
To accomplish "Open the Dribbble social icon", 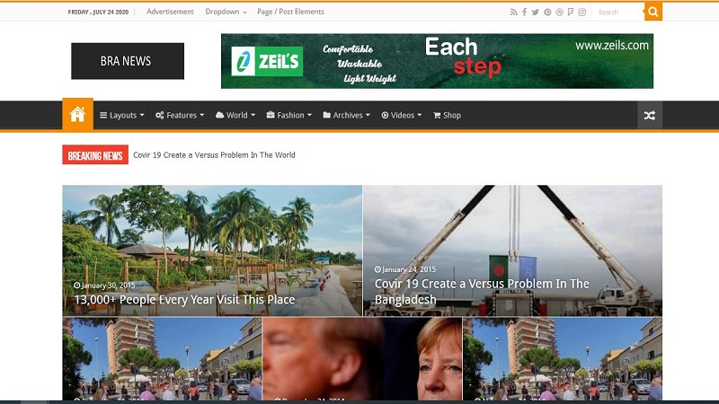I will tap(559, 13).
